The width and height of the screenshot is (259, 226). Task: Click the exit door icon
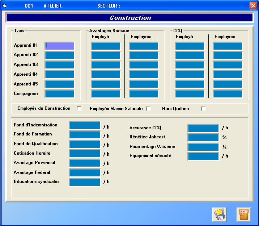(x=243, y=214)
